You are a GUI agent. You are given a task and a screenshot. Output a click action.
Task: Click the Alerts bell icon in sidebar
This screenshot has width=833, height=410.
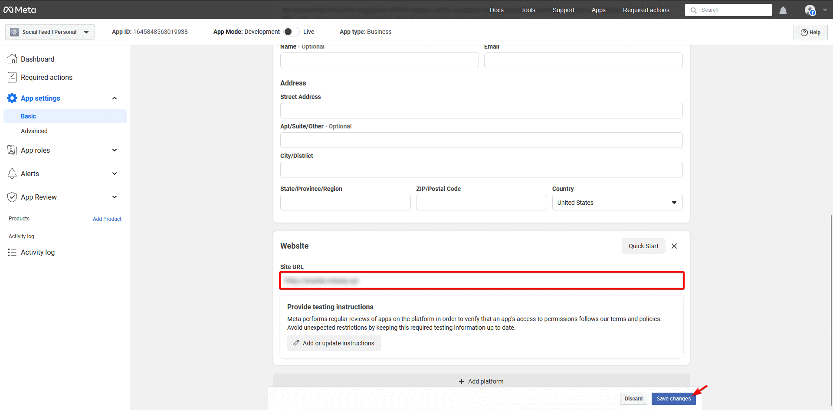tap(12, 174)
